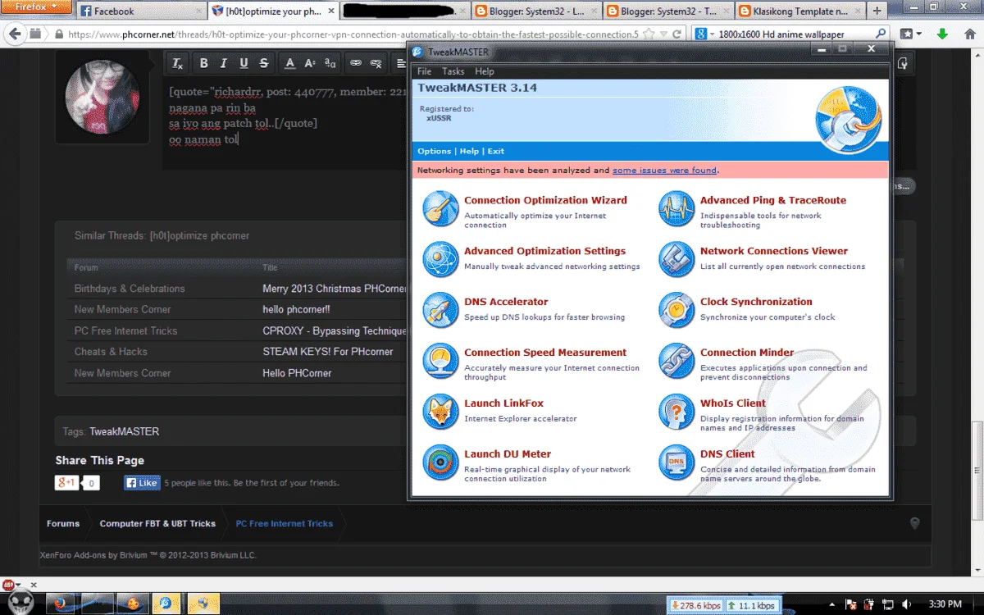The image size is (984, 615).
Task: Open File menu in TweakMASTER
Action: click(424, 71)
